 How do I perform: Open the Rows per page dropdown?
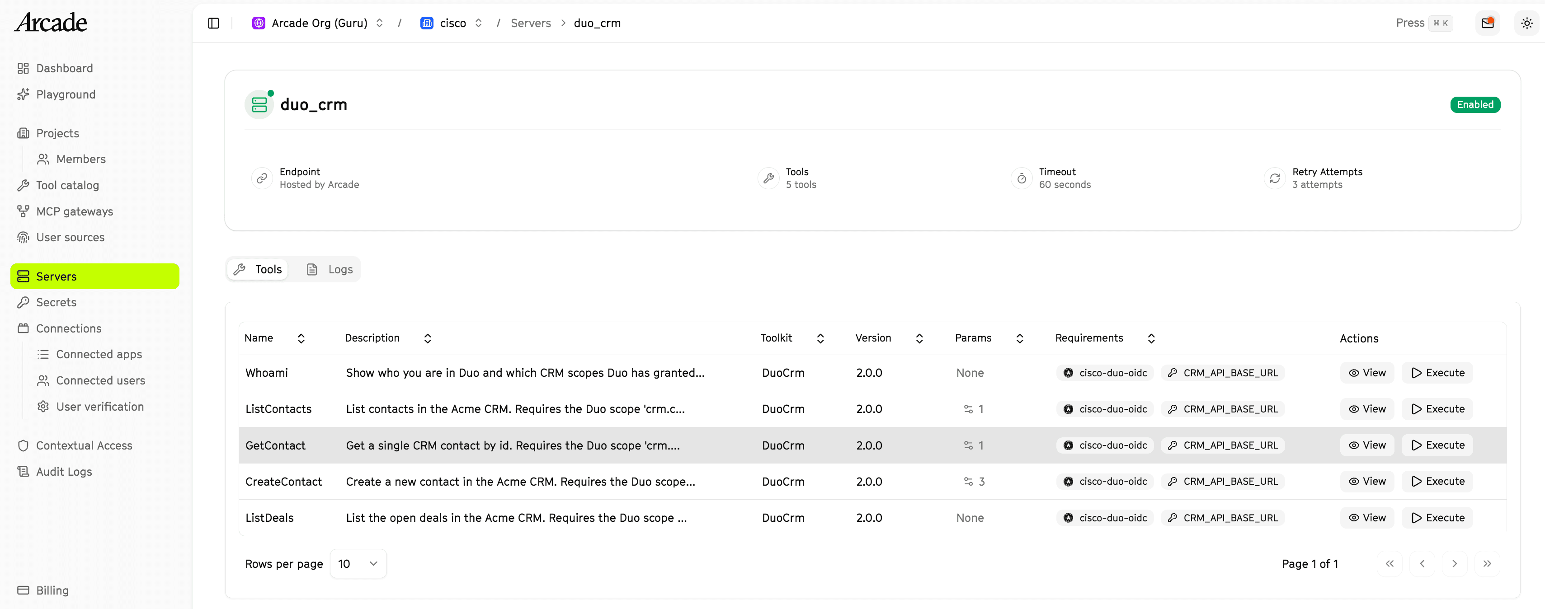point(358,563)
